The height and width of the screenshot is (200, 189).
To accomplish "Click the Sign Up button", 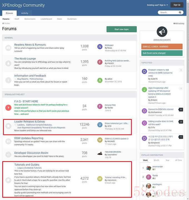I will pos(177,5).
